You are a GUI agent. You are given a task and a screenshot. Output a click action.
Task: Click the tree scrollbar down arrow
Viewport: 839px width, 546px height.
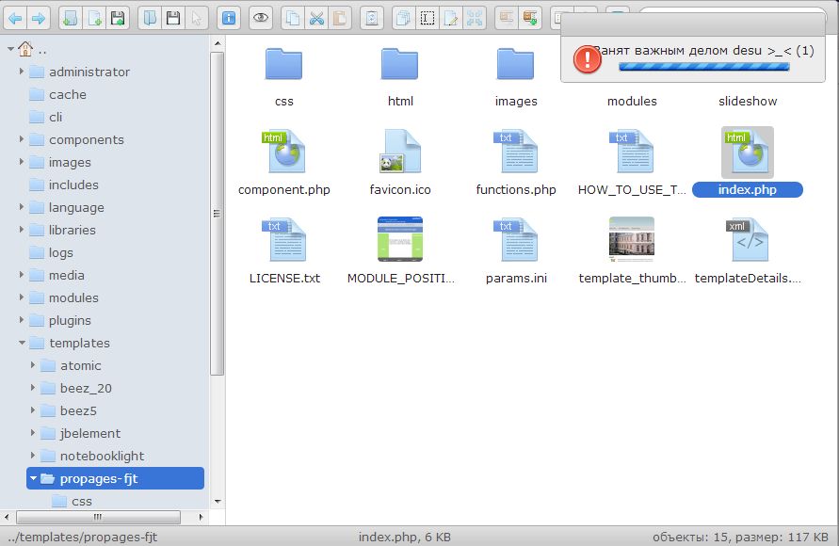(218, 502)
